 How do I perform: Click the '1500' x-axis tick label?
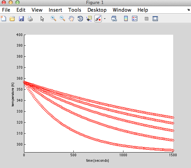173,155
